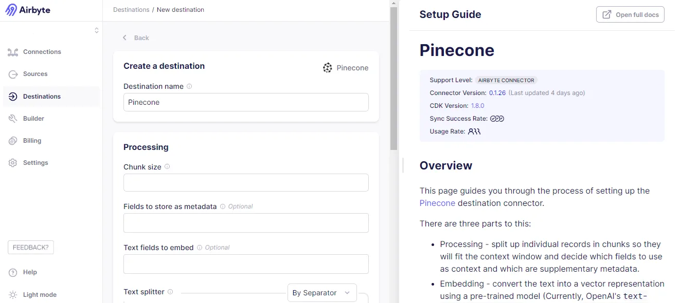Image resolution: width=682 pixels, height=303 pixels.
Task: Click Open full docs button
Action: (630, 14)
